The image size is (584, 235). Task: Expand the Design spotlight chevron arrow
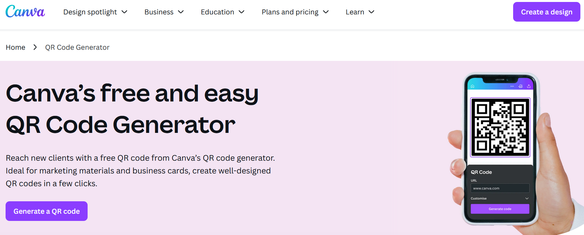pyautogui.click(x=124, y=12)
